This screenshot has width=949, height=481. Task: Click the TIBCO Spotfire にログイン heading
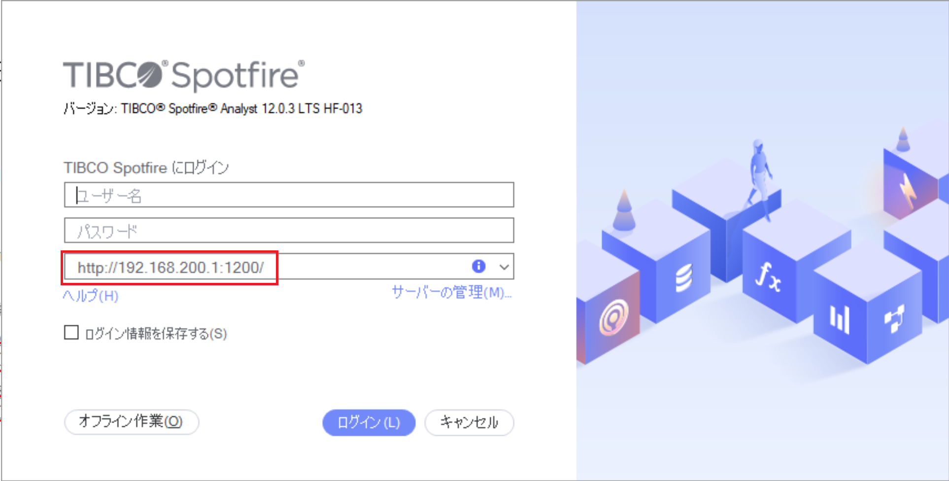(146, 168)
